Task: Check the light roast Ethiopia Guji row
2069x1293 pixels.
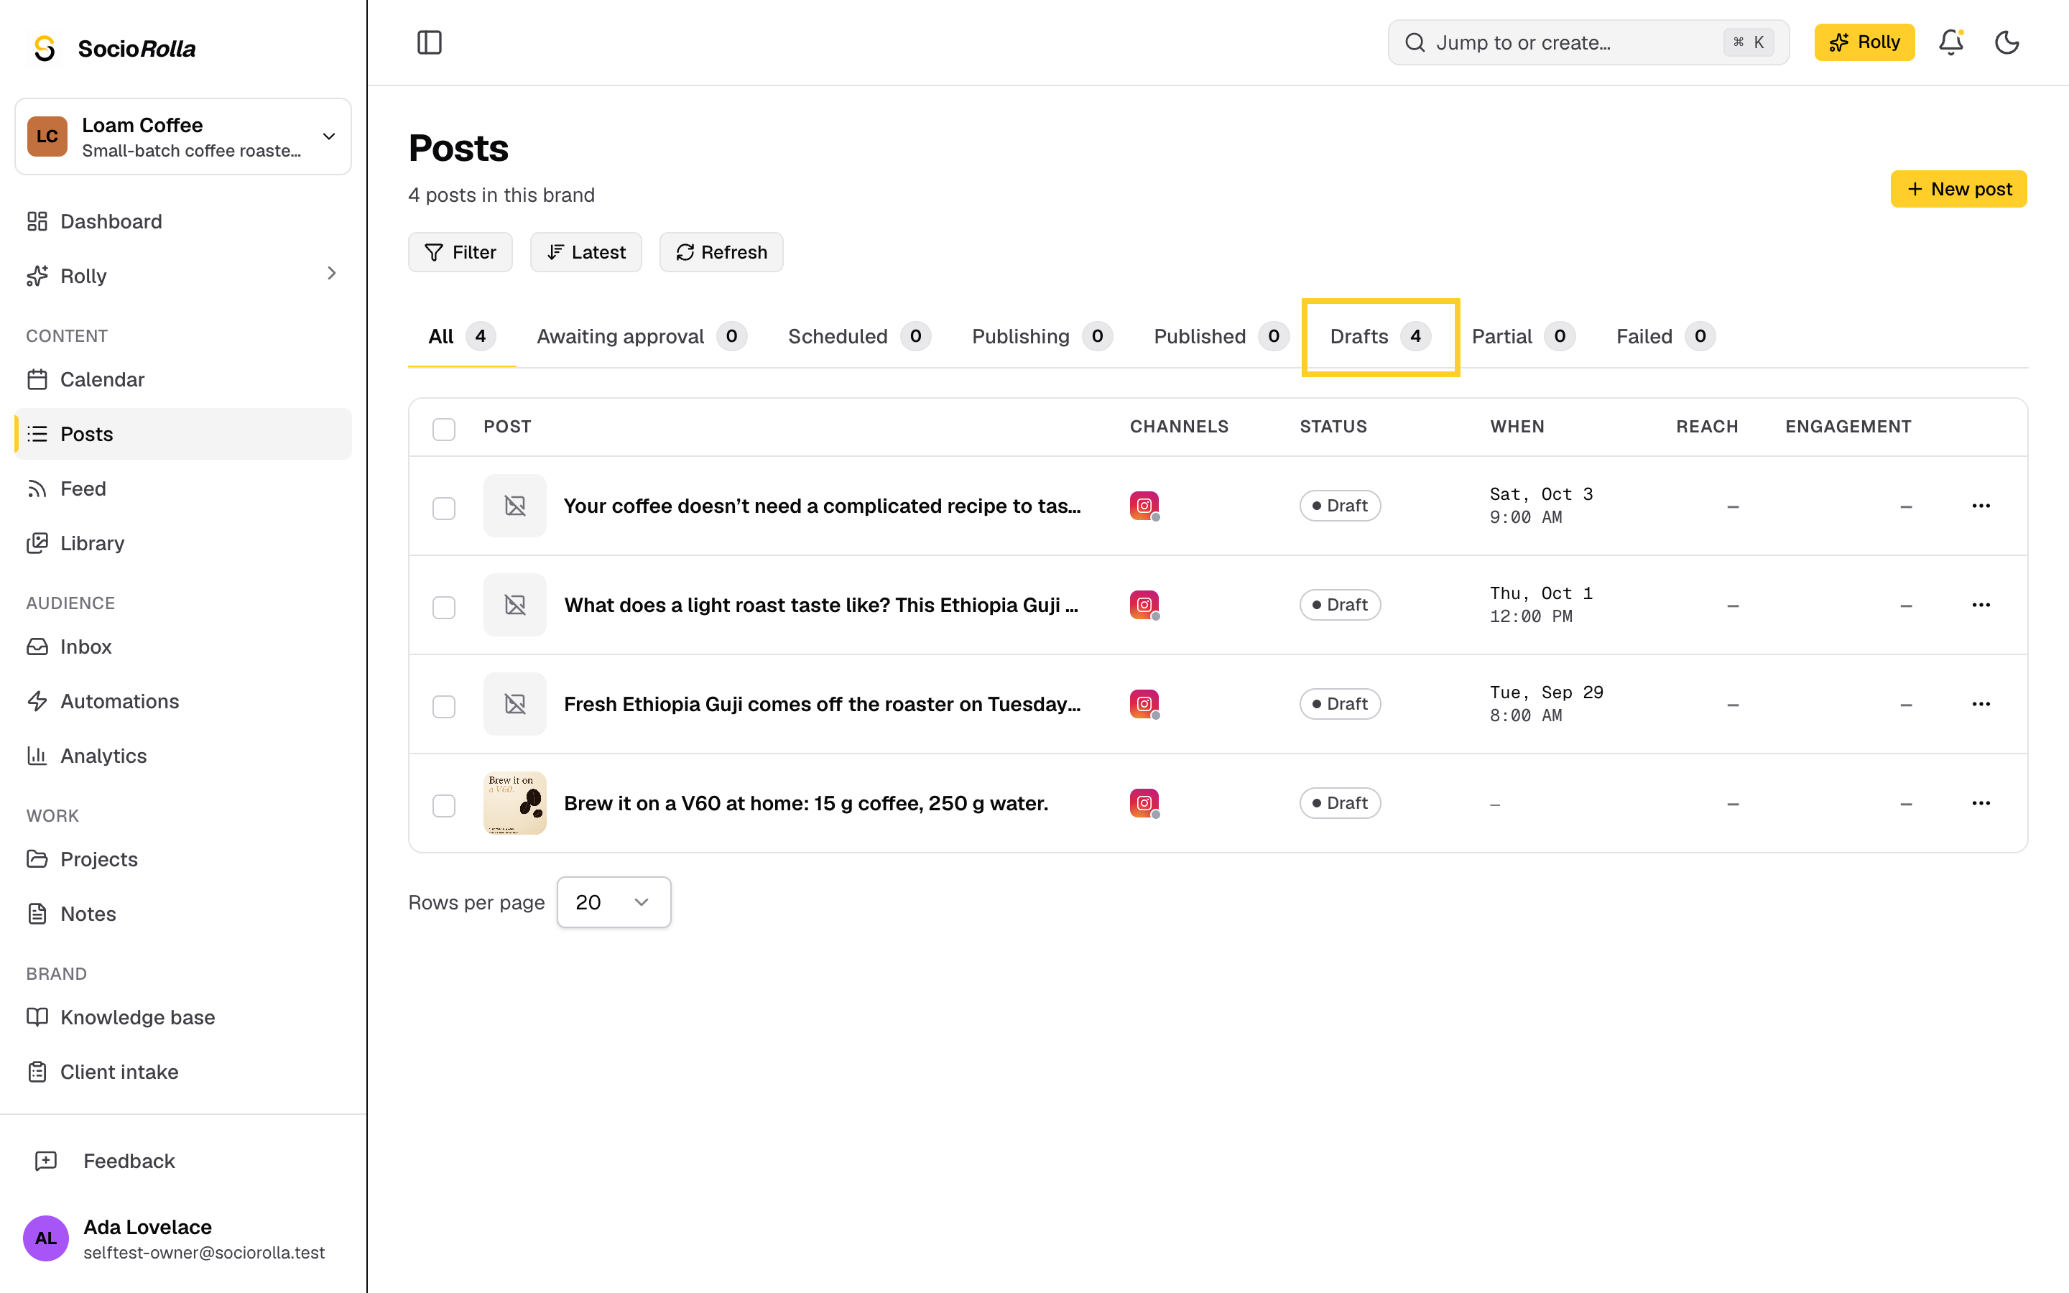Action: (444, 607)
